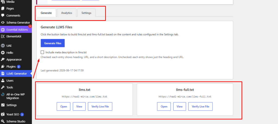Viewport: 278px width, 124px height.
Task: Click the ElementsKit logo icon
Action: 3,36
